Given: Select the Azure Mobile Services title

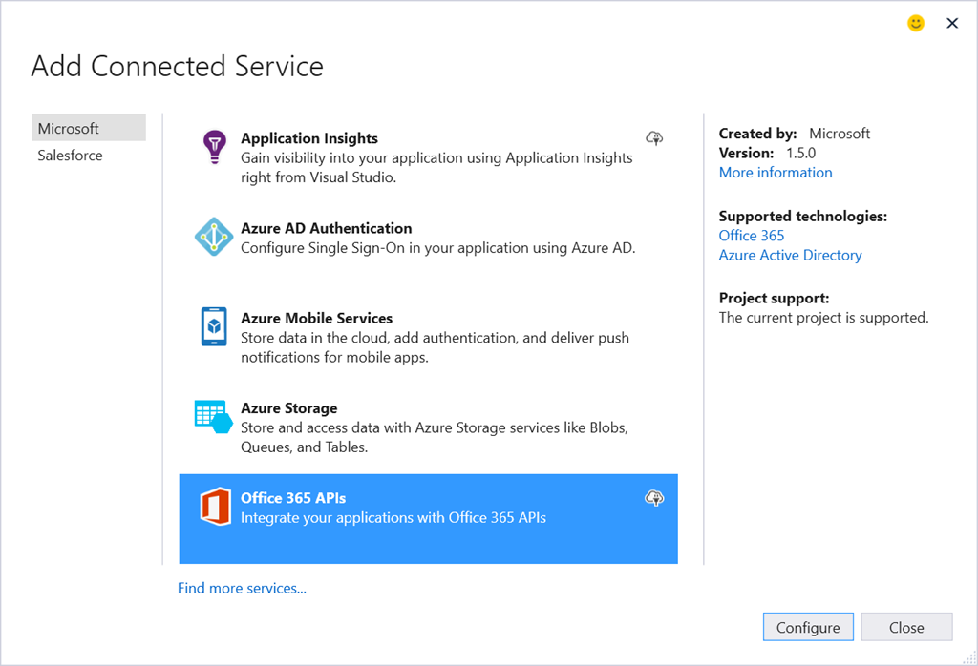Looking at the screenshot, I should coord(317,318).
